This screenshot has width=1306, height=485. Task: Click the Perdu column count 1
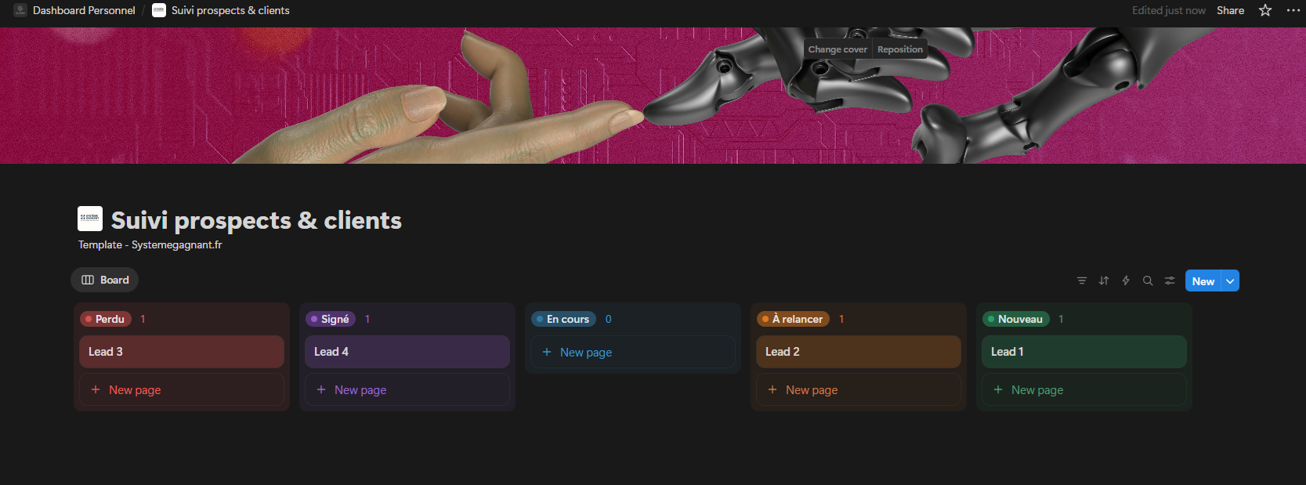pyautogui.click(x=143, y=319)
